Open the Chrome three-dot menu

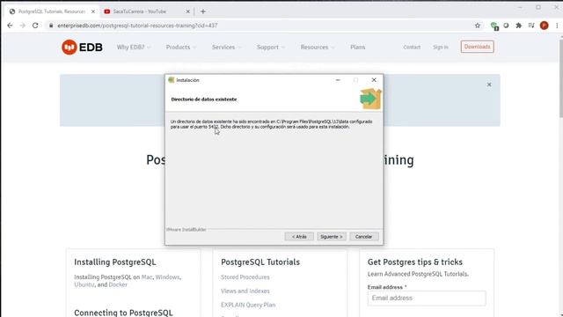pos(557,26)
